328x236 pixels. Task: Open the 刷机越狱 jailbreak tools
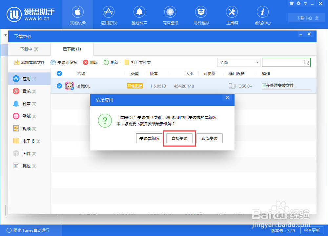click(201, 15)
